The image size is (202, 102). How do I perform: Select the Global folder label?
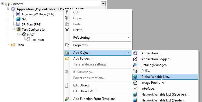coord(20,45)
